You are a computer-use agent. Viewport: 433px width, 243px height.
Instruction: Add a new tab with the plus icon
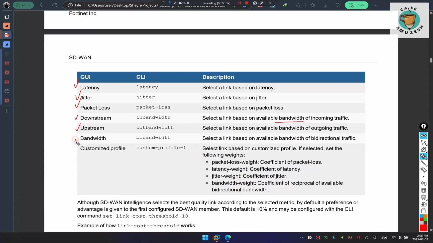7,111
